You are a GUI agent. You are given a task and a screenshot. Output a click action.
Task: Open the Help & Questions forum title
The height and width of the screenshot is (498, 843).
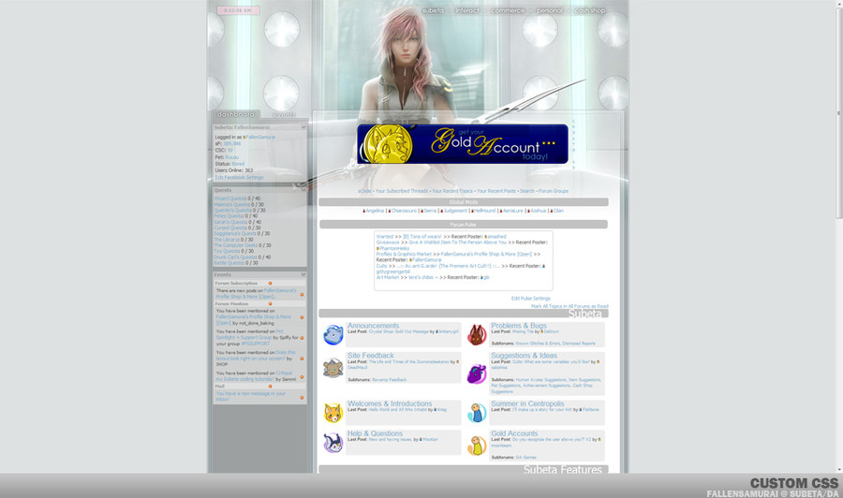pos(375,433)
